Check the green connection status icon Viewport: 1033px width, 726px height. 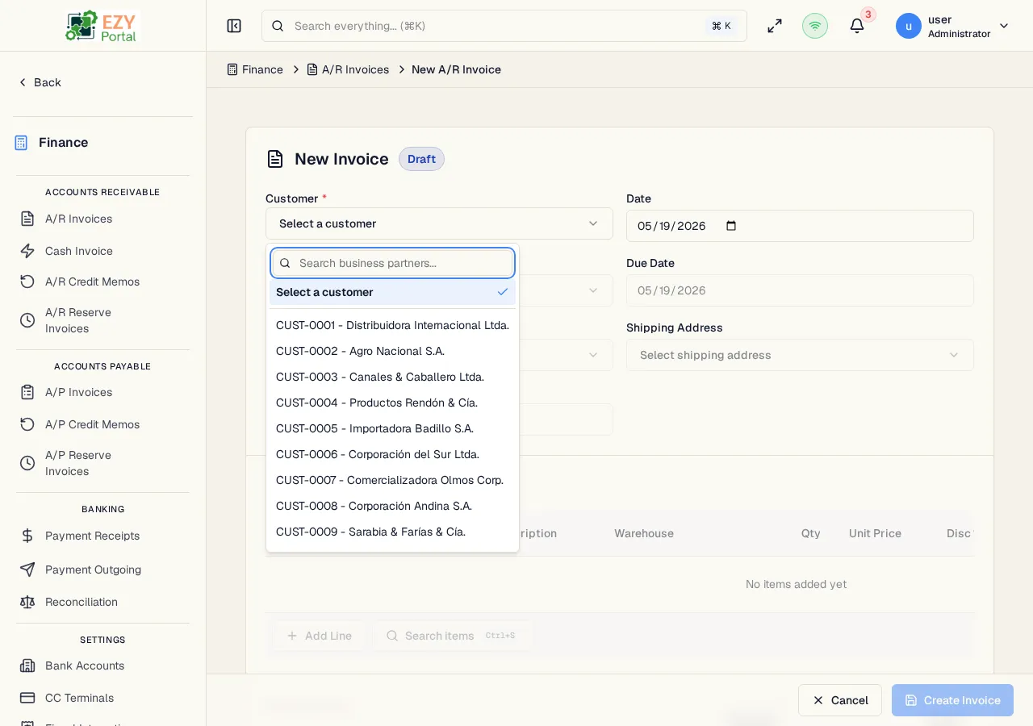815,26
